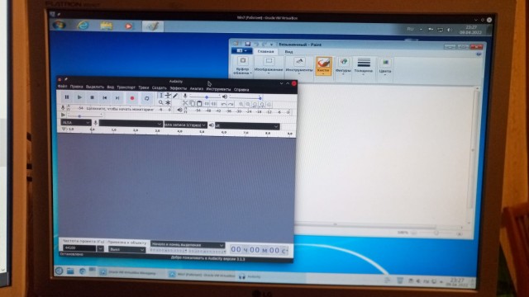Screen dimensions: 529x297
Task: Select the Draw (pencil) tool
Action: [174, 96]
